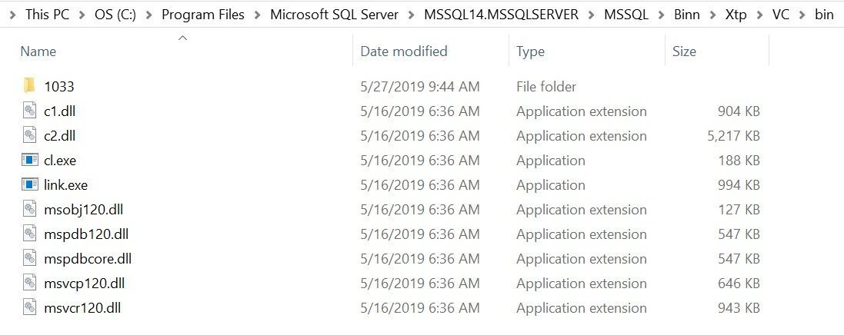The image size is (844, 335).
Task: Expand the chevron after This PC
Action: pyautogui.click(x=82, y=15)
